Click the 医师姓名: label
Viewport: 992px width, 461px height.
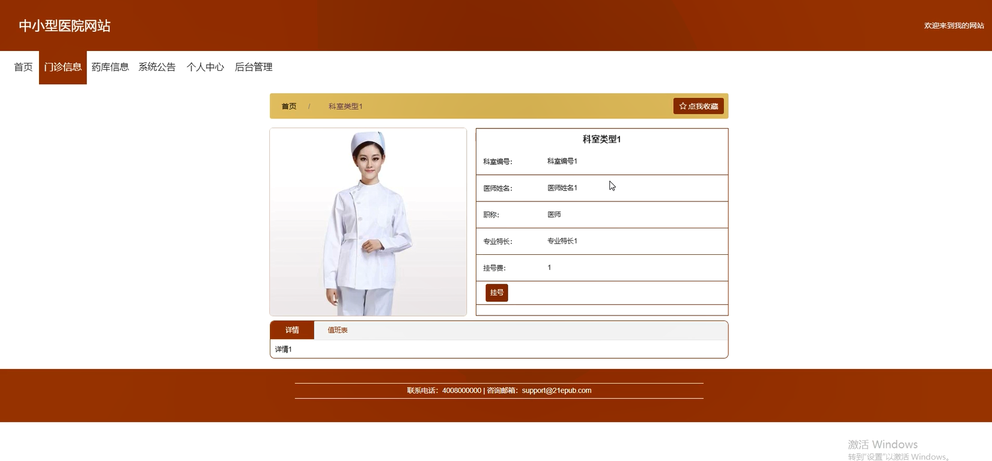click(x=498, y=188)
